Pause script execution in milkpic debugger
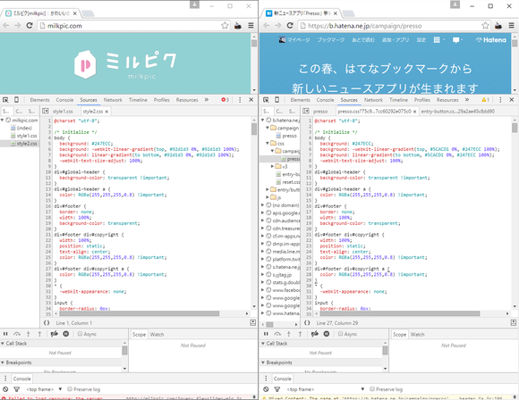Viewport: 519px width, 400px height. coord(5,334)
